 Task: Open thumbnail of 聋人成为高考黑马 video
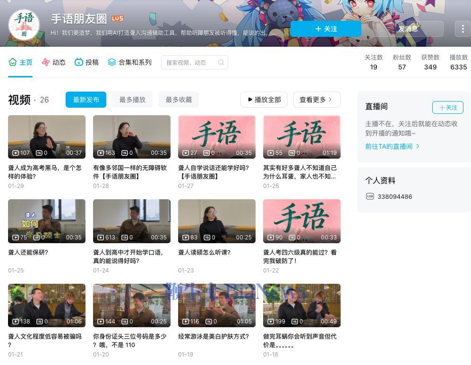click(47, 137)
